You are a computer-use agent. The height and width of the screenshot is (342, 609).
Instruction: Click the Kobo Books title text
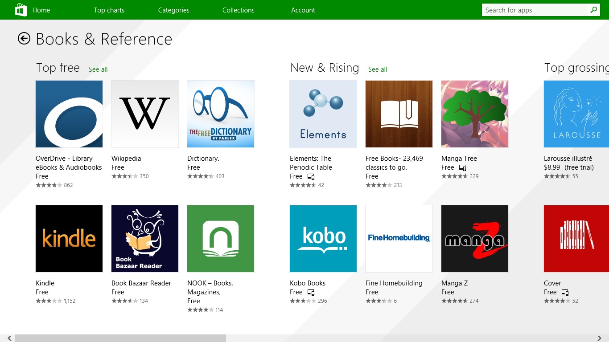pos(308,283)
